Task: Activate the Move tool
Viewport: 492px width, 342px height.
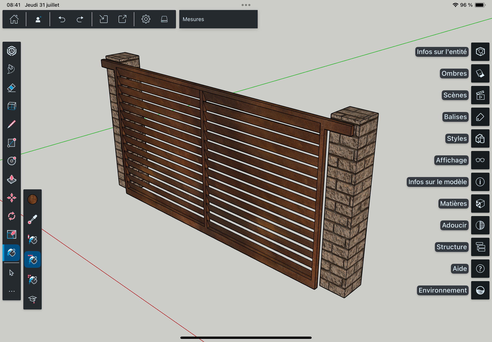Action: tap(12, 198)
